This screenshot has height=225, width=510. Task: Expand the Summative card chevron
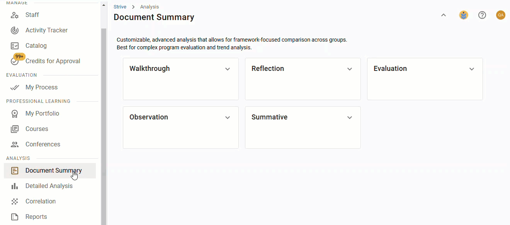click(x=350, y=118)
